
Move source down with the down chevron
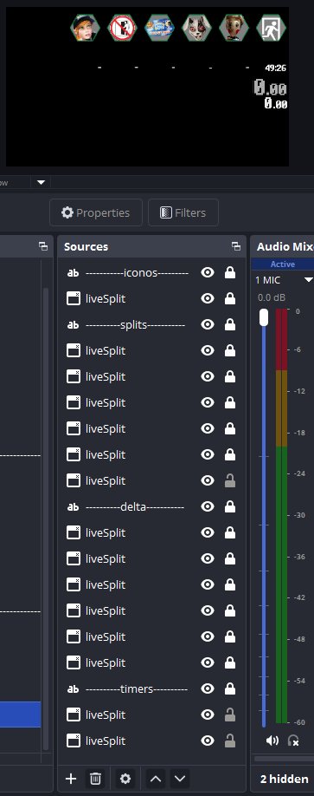[x=179, y=779]
